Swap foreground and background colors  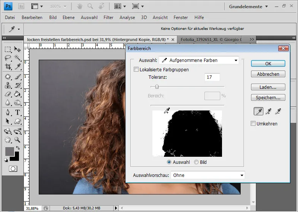click(18, 148)
